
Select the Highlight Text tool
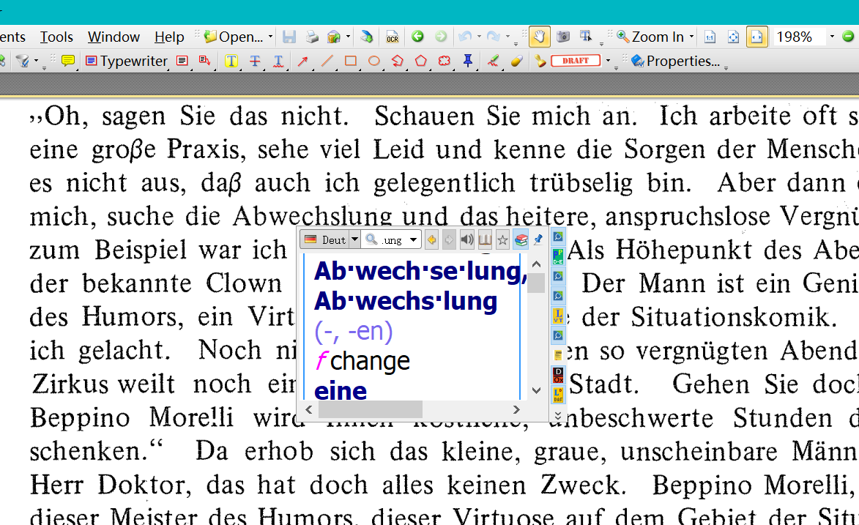click(x=231, y=61)
